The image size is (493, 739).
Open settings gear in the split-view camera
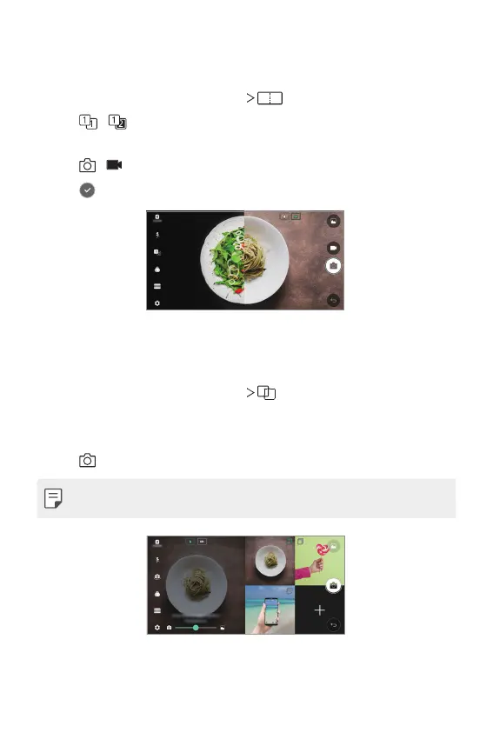click(x=157, y=303)
